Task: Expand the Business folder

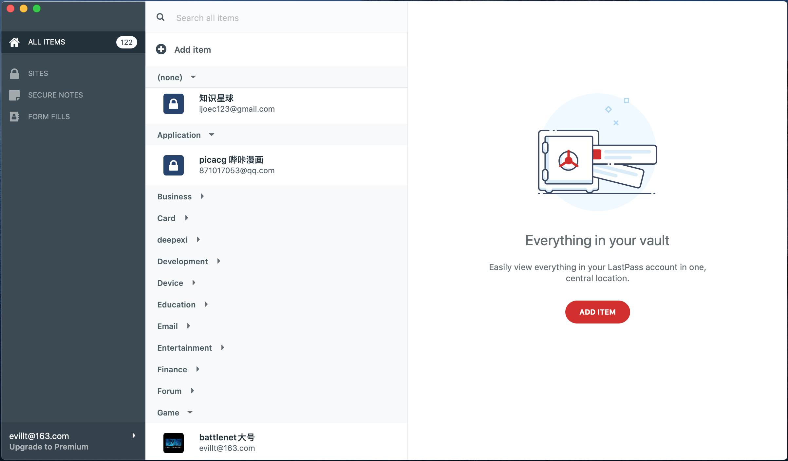Action: [202, 196]
